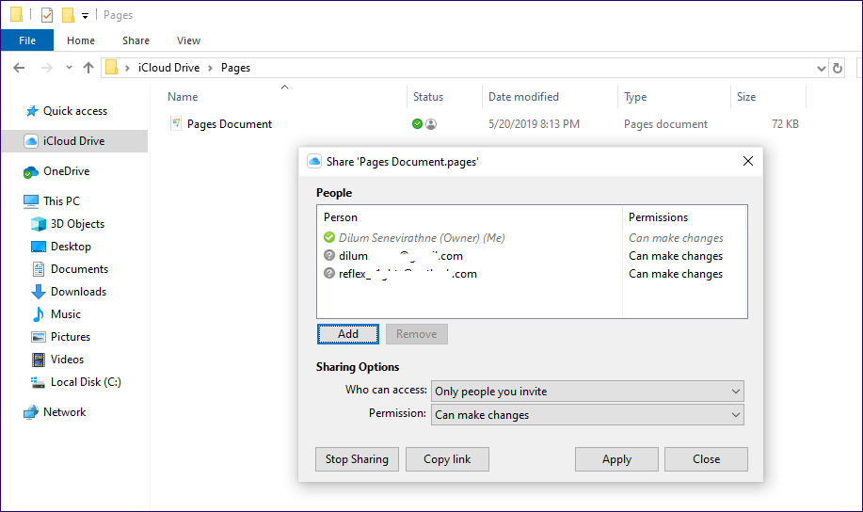863x512 pixels.
Task: Expand the chevron before Pages in the address bar
Action: tap(210, 68)
